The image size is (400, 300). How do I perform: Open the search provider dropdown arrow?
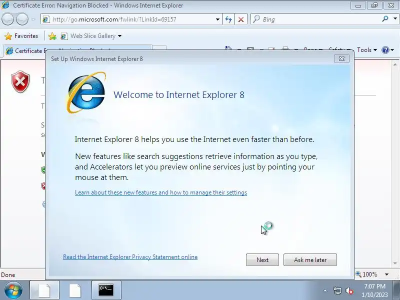coord(395,19)
